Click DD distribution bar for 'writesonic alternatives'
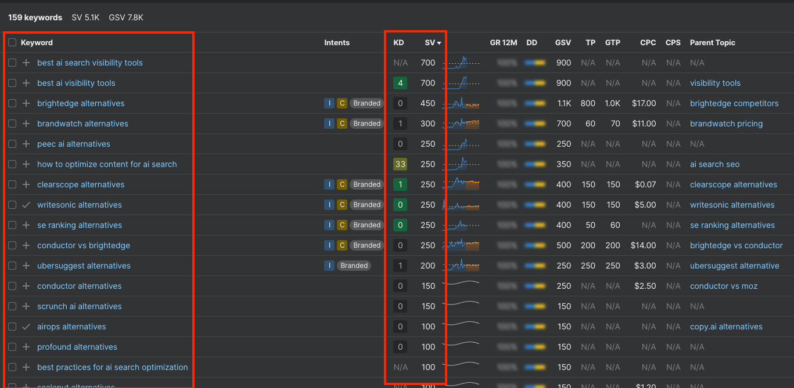 [534, 205]
